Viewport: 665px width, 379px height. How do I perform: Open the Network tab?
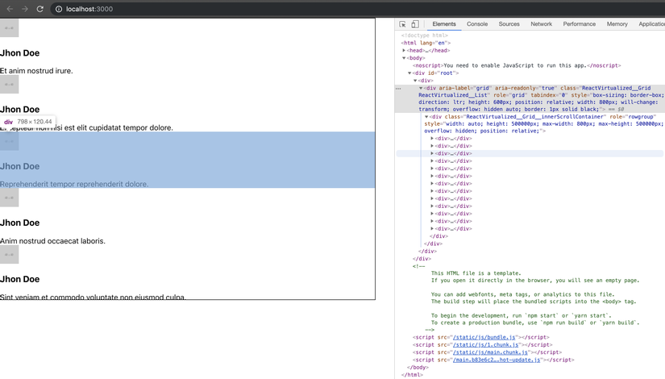(541, 24)
